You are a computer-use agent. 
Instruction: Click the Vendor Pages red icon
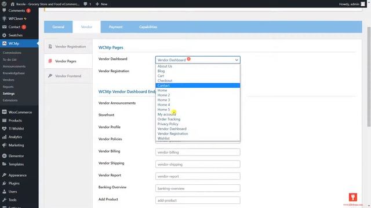pos(50,61)
